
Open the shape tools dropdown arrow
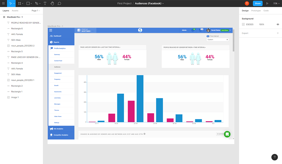coord(31,3)
